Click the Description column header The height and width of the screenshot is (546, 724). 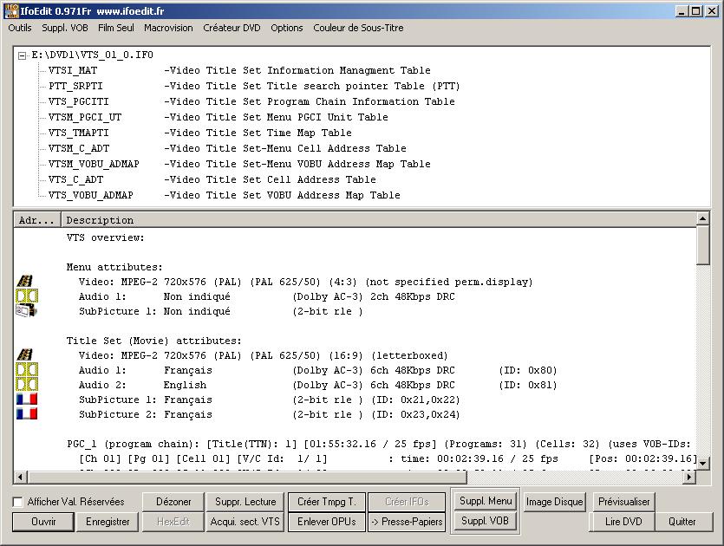coord(101,220)
